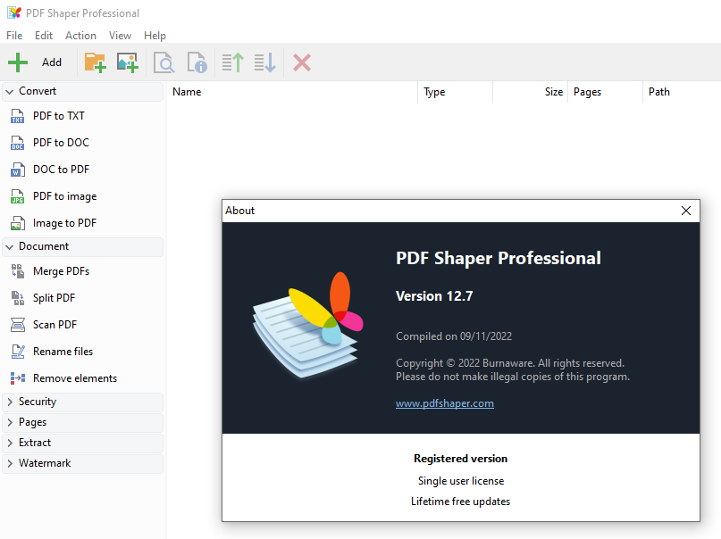Click the PDF to DOC icon
The width and height of the screenshot is (721, 539).
[18, 143]
